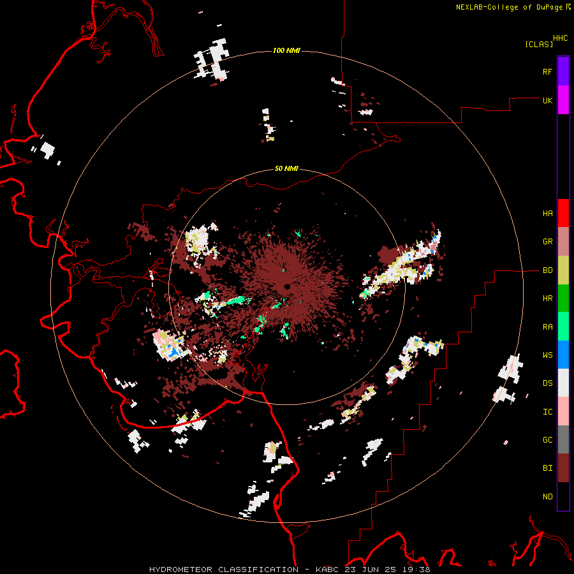Click the HA red legend swatch

click(x=563, y=213)
